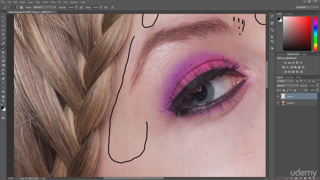320x180 pixels.
Task: Add a Color Balance adjustment
Action: 287,67
